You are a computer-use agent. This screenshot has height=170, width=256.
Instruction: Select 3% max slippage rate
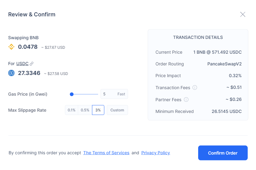[98, 110]
